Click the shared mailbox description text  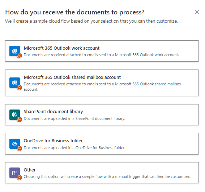point(102,86)
